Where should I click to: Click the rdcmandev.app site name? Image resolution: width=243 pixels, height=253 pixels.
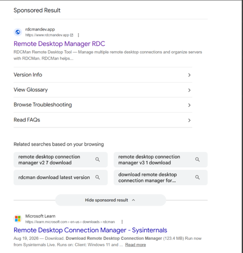40,29
